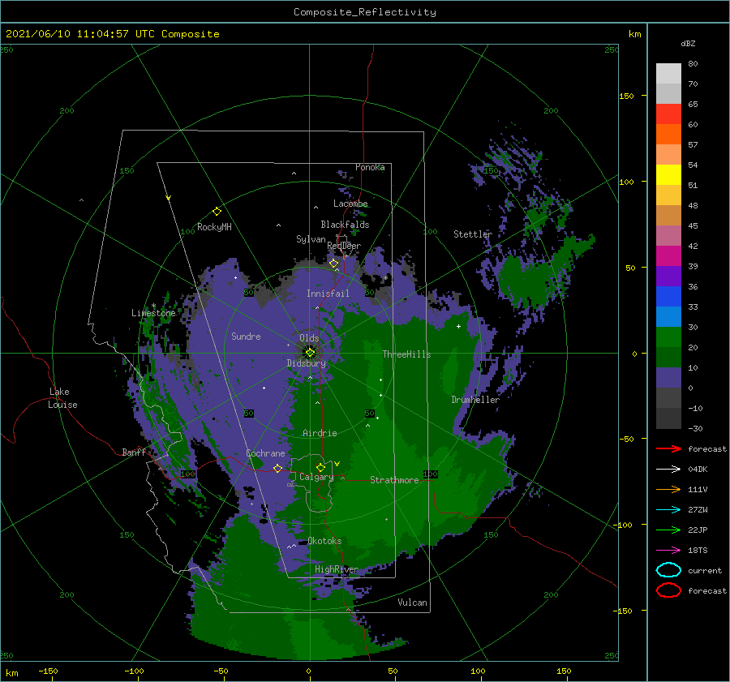This screenshot has height=682, width=730.
Task: Click the cyan 27ZW arrow legend icon
Action: coord(668,510)
